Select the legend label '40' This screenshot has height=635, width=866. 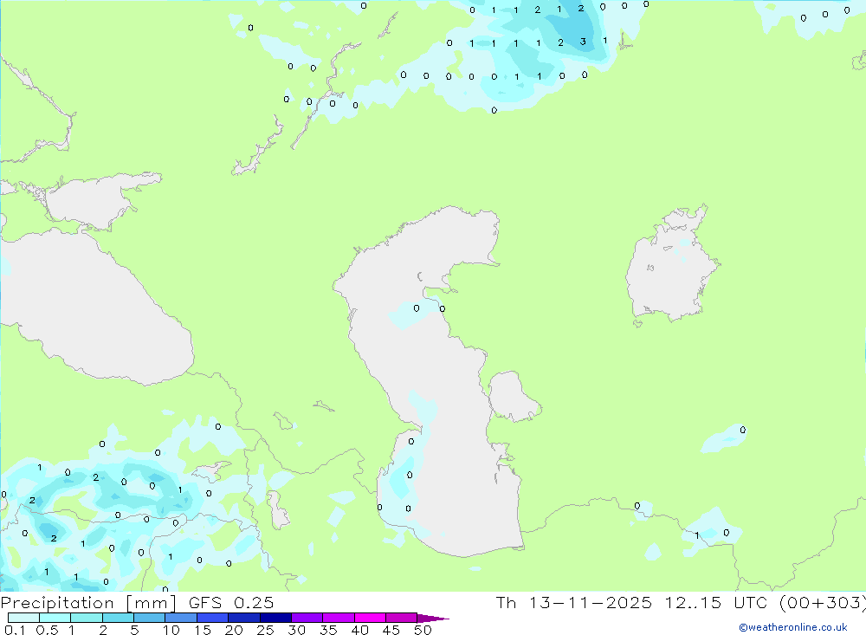359,630
